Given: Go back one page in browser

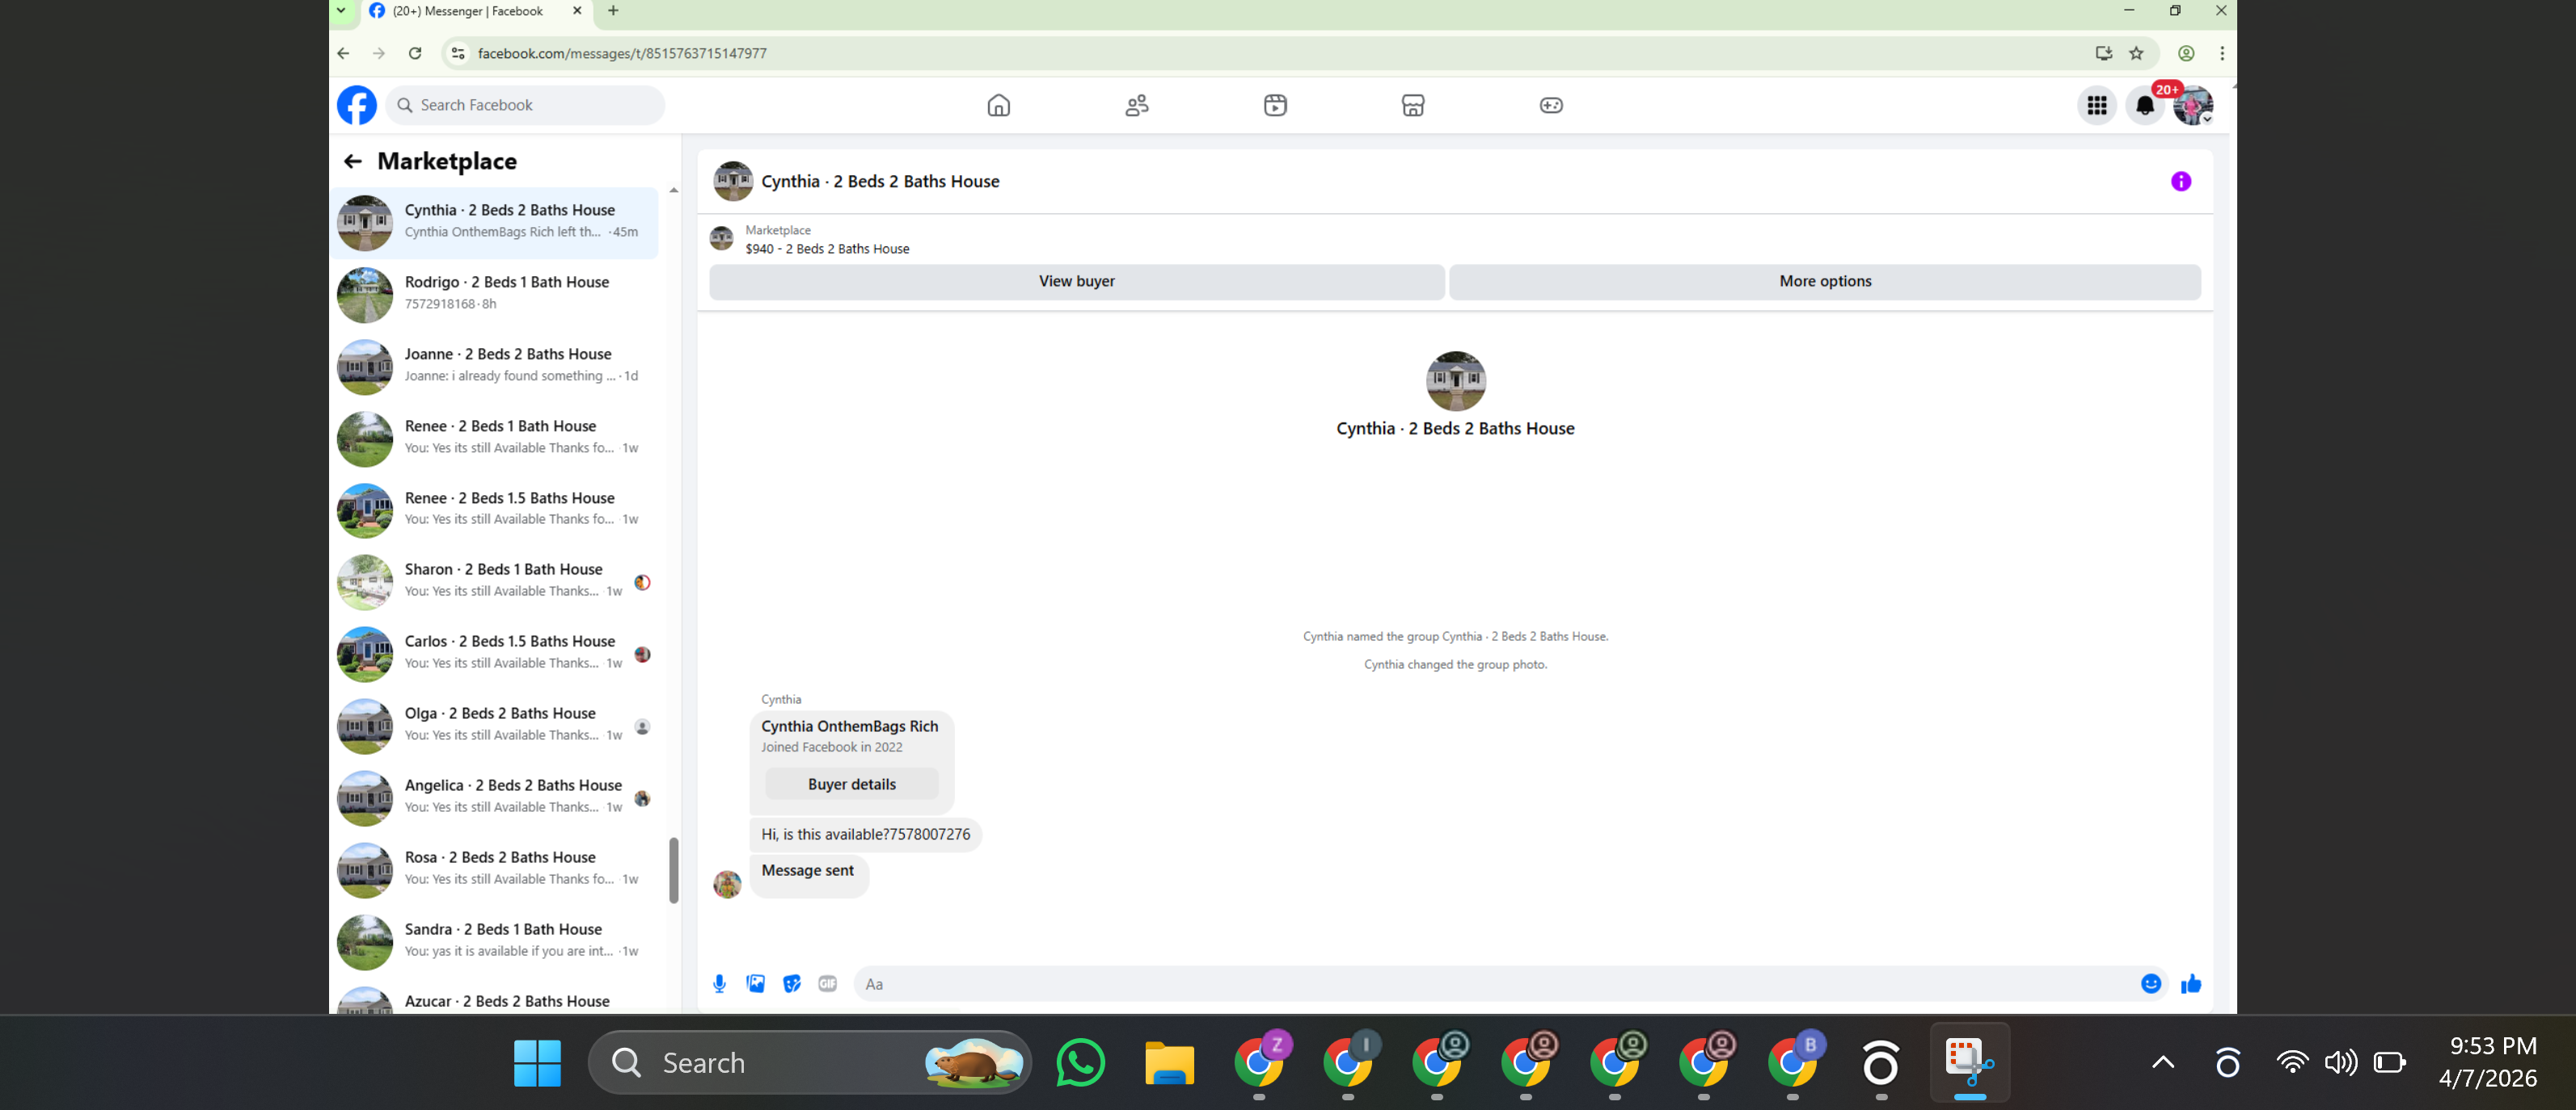Looking at the screenshot, I should pyautogui.click(x=343, y=53).
